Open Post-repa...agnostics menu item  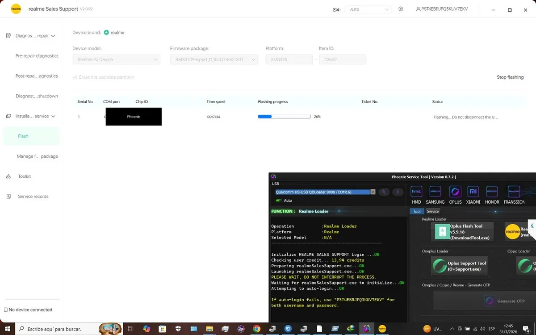click(x=37, y=76)
